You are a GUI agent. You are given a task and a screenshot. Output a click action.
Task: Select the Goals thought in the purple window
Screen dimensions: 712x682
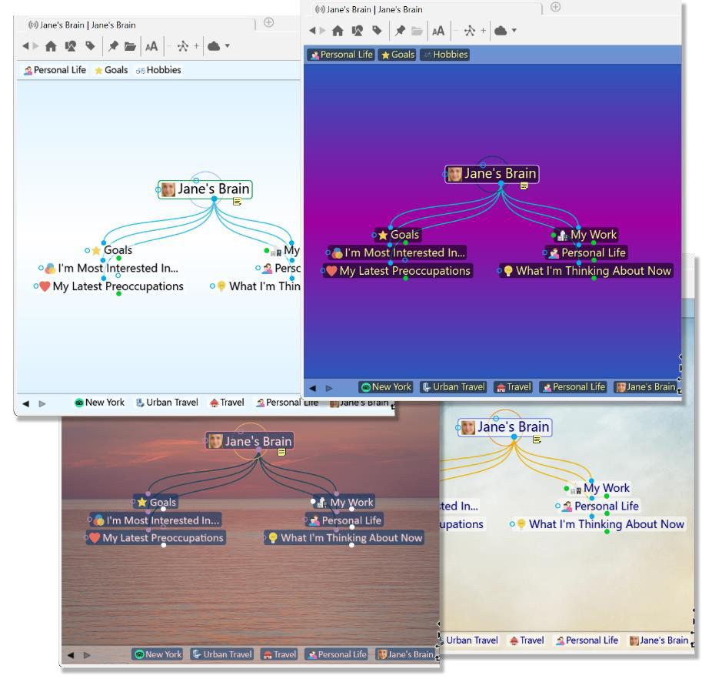tap(404, 235)
